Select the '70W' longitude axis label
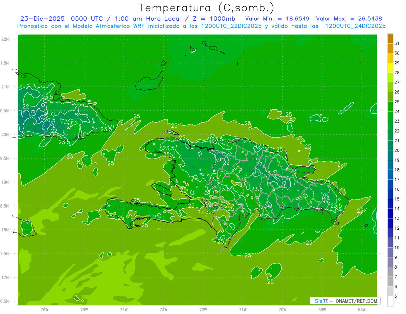406x314 pixels. click(283, 309)
